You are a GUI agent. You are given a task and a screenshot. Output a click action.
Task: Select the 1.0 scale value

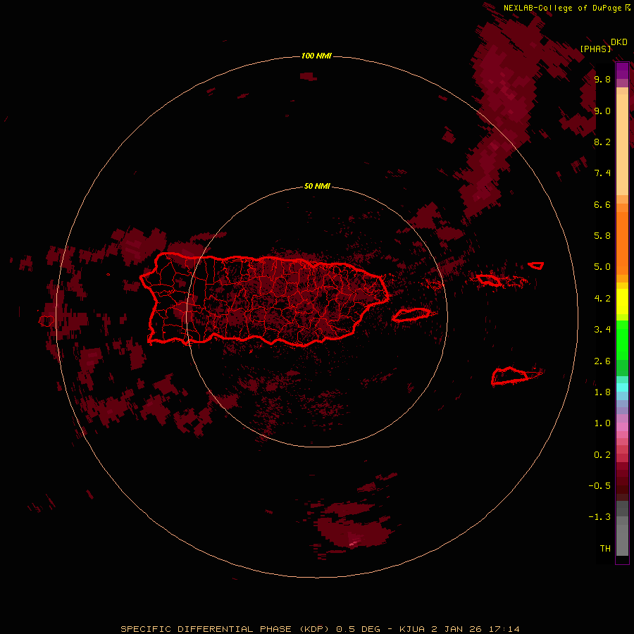pos(602,423)
